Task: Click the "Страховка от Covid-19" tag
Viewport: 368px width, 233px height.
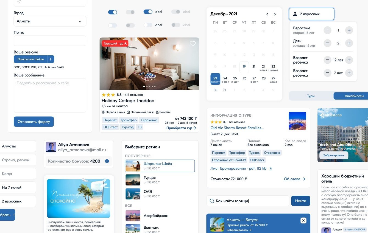Action: 229,160
